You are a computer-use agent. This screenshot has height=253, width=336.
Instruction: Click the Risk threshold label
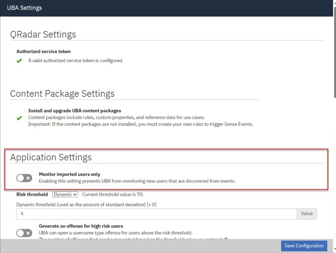click(32, 194)
